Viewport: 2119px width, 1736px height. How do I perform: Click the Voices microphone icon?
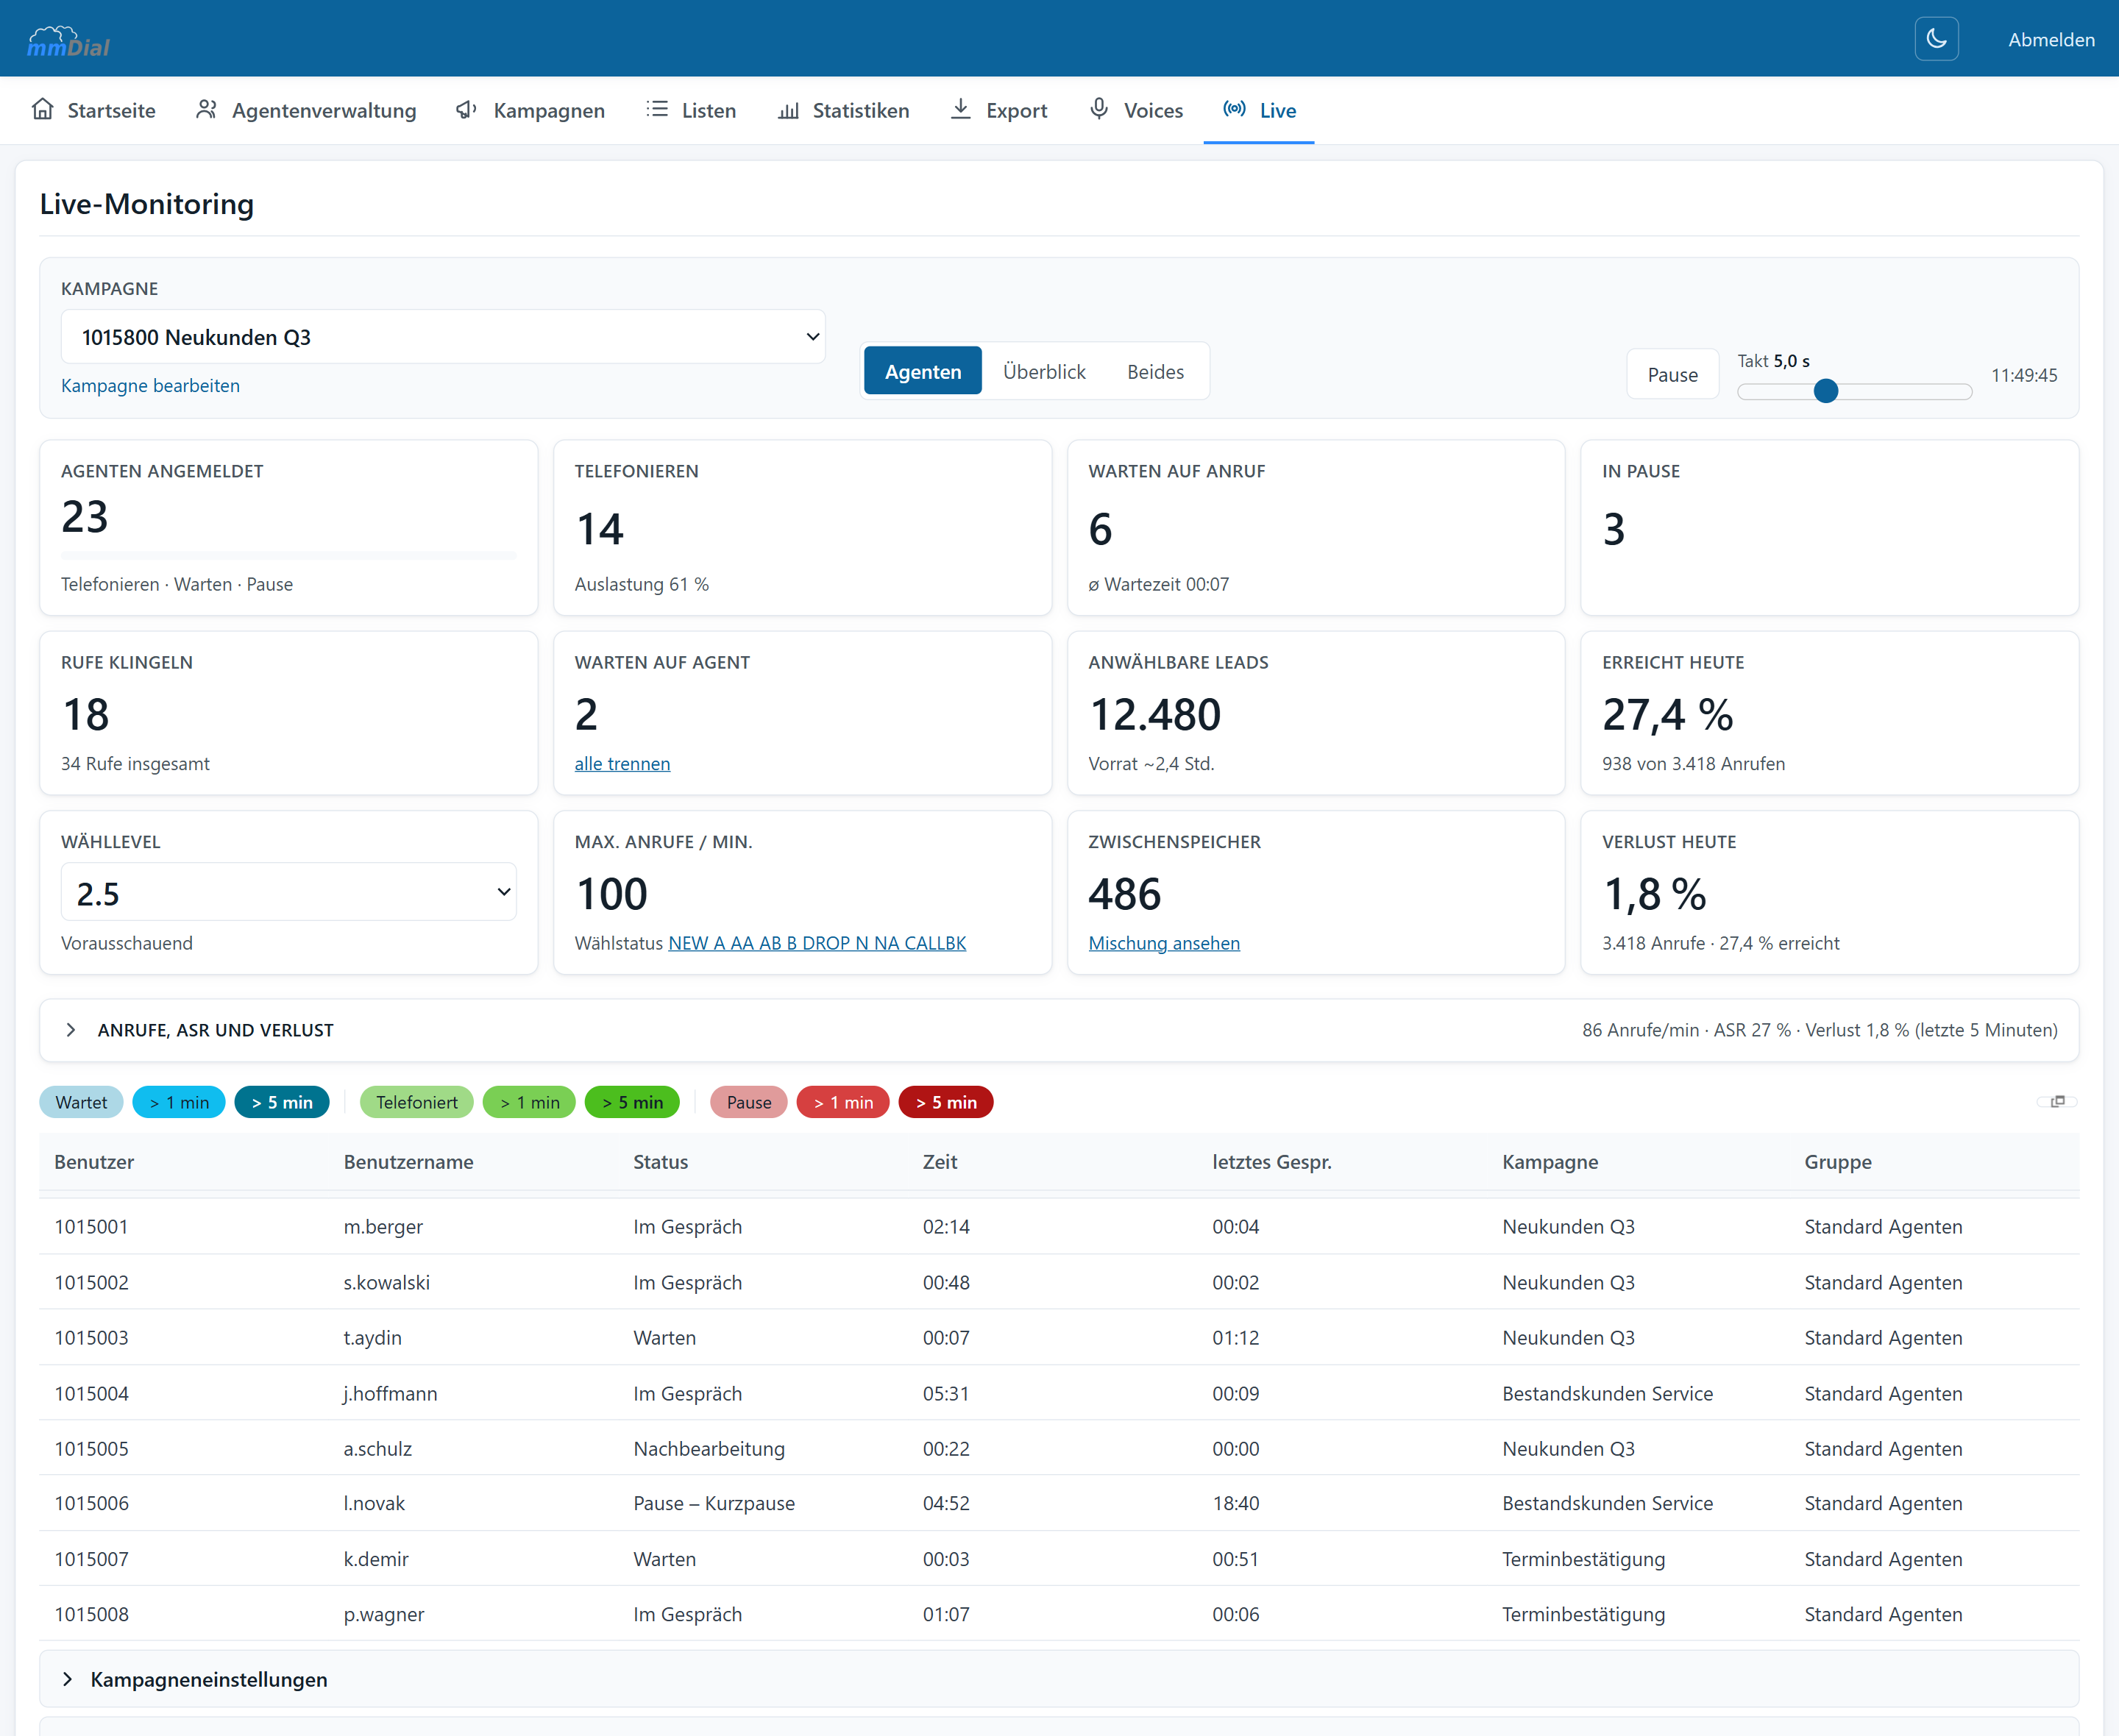click(x=1098, y=109)
